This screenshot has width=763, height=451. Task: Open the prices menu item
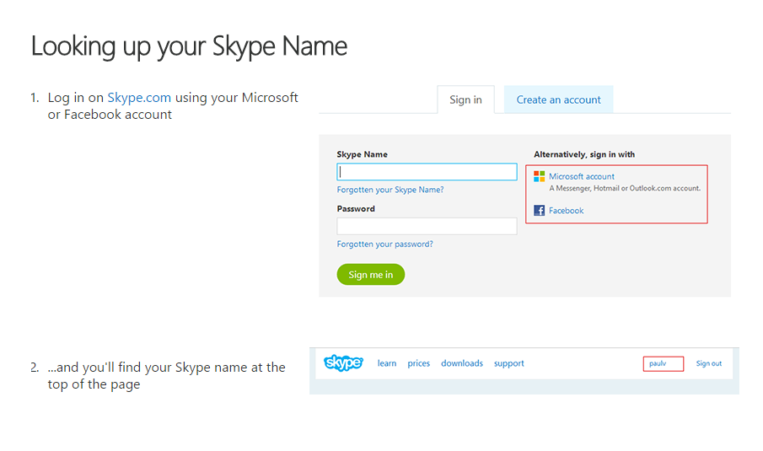[418, 363]
